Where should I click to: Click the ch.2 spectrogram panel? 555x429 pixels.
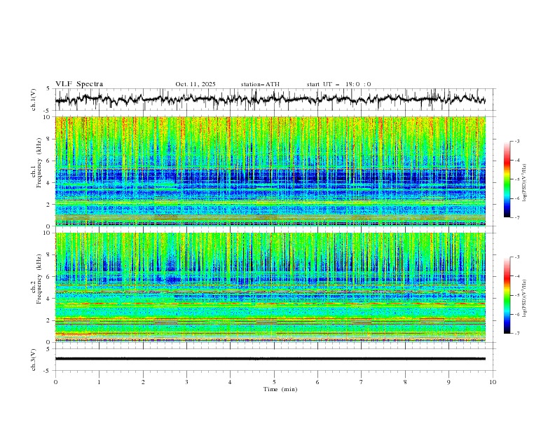270,287
